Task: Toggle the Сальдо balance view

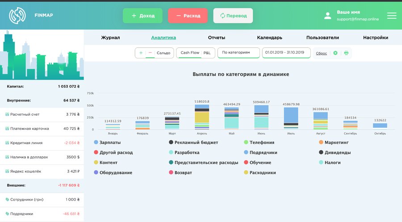Action: (x=163, y=53)
